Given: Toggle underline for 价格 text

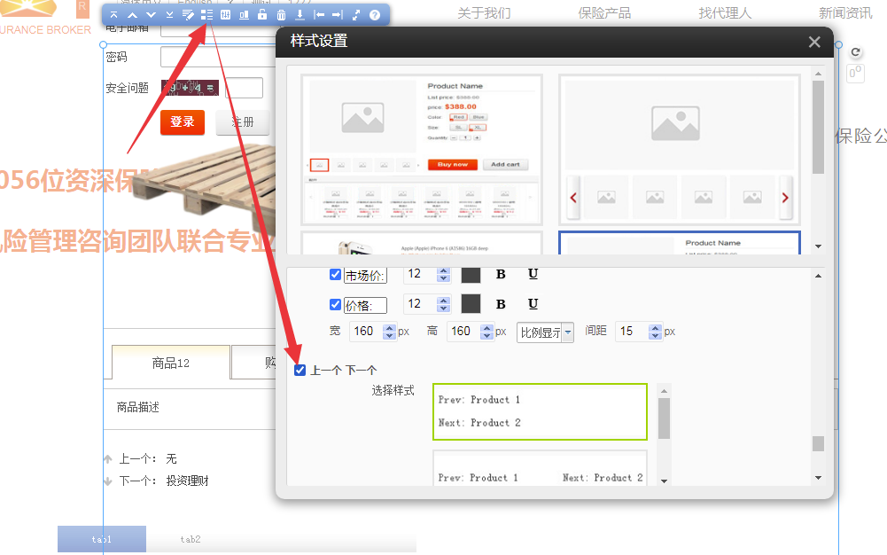Looking at the screenshot, I should coord(533,304).
